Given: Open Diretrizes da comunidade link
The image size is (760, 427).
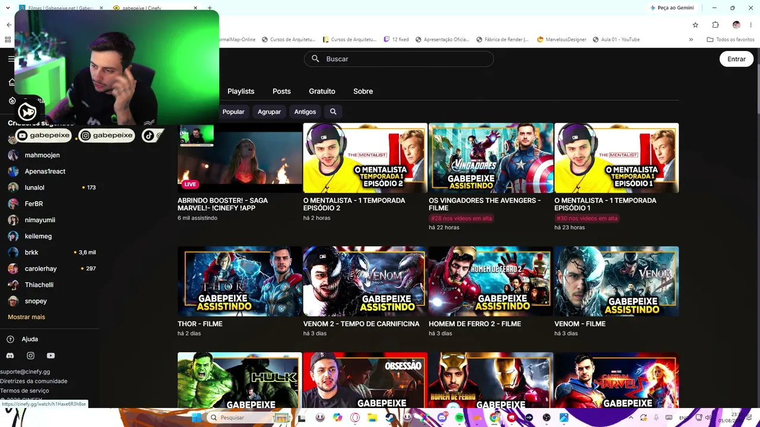Looking at the screenshot, I should click(x=34, y=381).
